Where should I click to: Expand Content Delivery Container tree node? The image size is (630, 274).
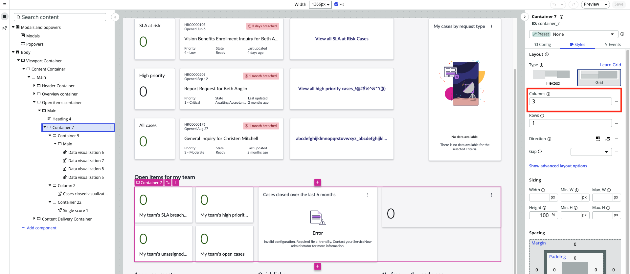point(34,219)
